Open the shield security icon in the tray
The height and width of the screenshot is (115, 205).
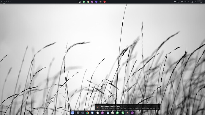click(x=179, y=2)
